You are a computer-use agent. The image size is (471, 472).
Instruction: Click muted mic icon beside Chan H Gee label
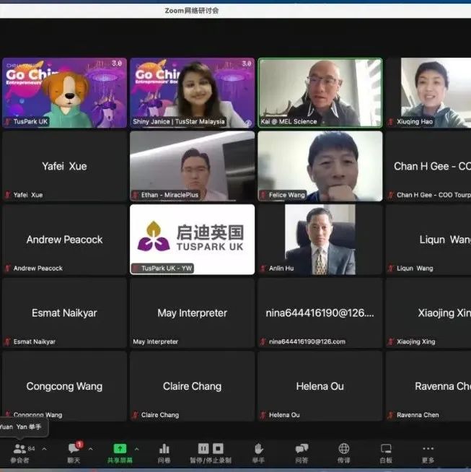point(391,195)
